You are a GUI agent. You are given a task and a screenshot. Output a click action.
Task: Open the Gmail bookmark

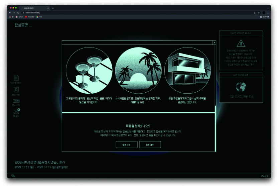tap(19, 17)
